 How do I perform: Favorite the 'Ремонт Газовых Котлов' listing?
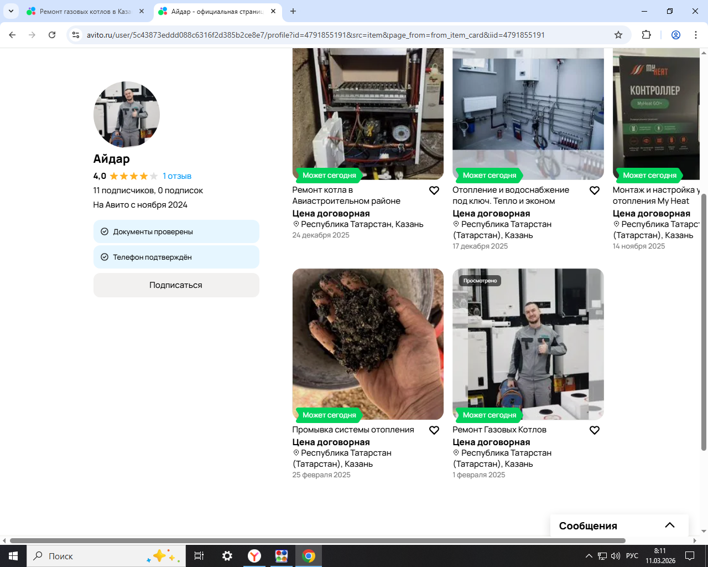tap(595, 430)
